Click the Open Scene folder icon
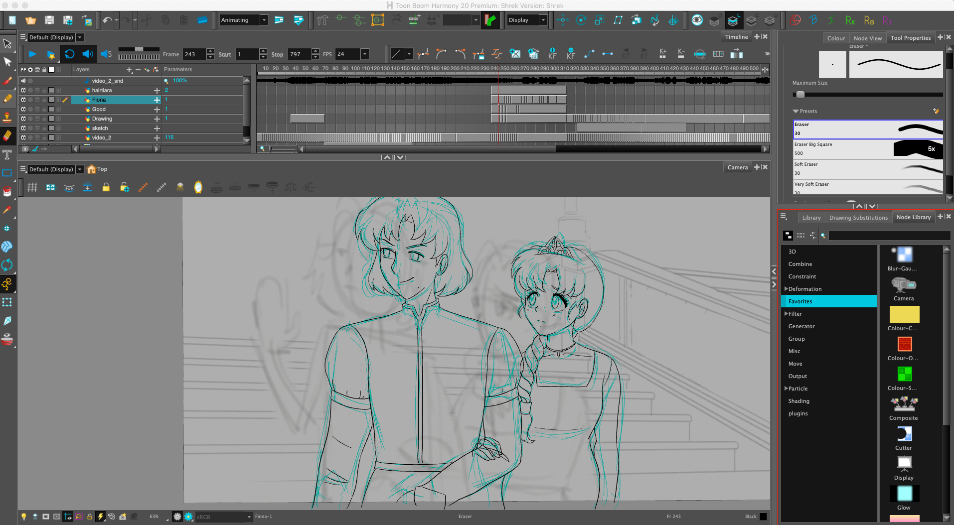Screen dimensions: 954x525 coord(30,20)
